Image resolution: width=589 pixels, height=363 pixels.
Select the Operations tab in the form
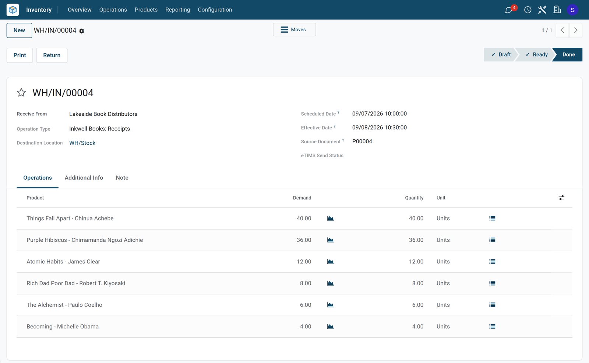tap(38, 178)
